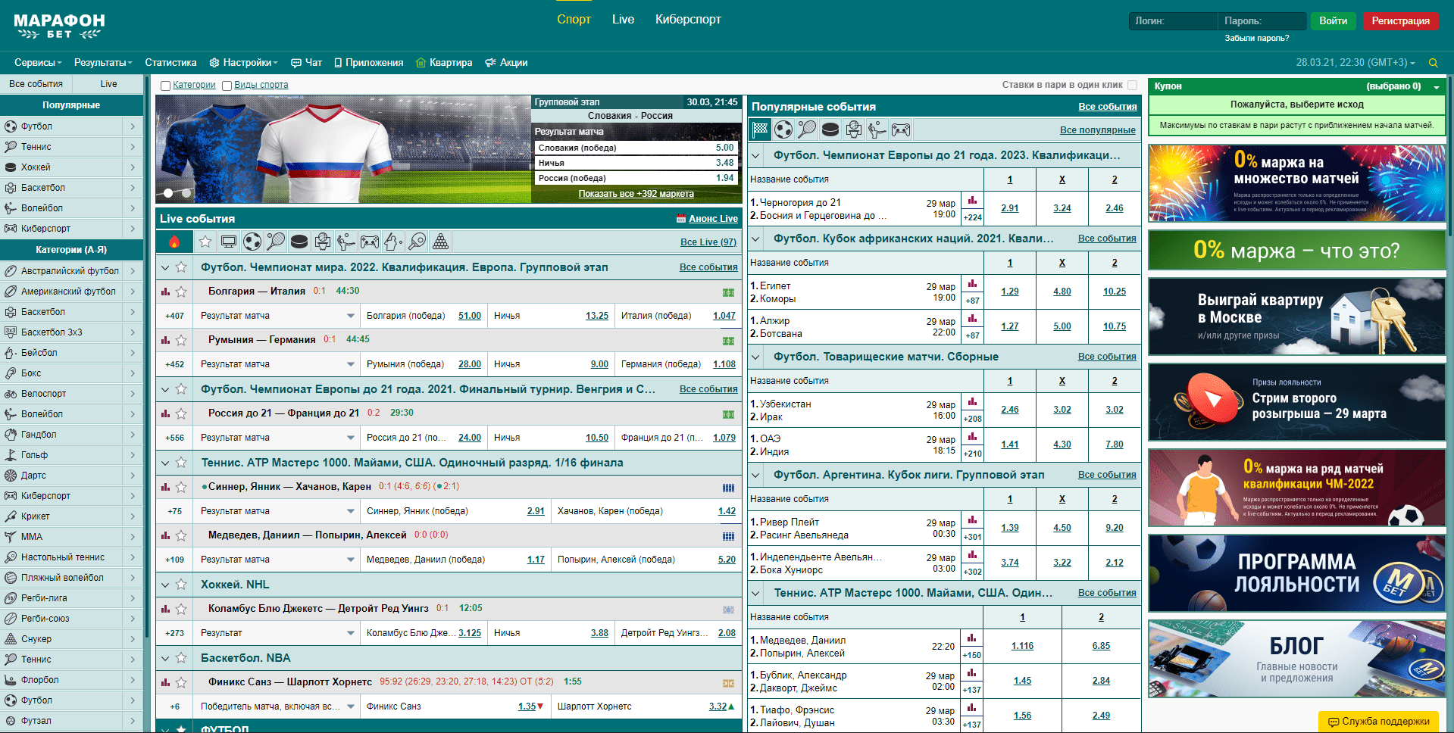The height and width of the screenshot is (733, 1454).
Task: Click the Войти login button
Action: coord(1333,21)
